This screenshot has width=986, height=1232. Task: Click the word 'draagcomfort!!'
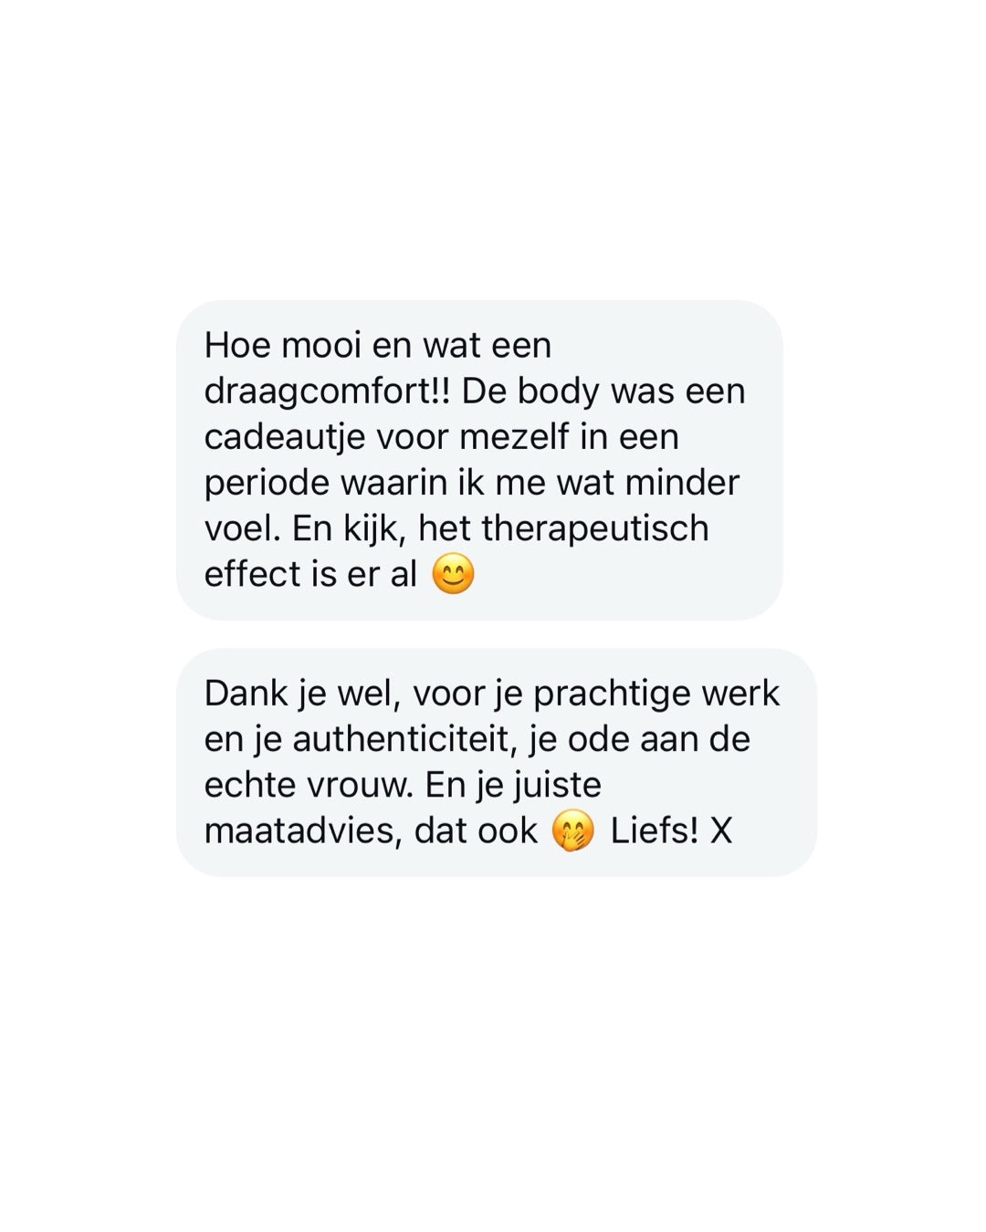327,392
